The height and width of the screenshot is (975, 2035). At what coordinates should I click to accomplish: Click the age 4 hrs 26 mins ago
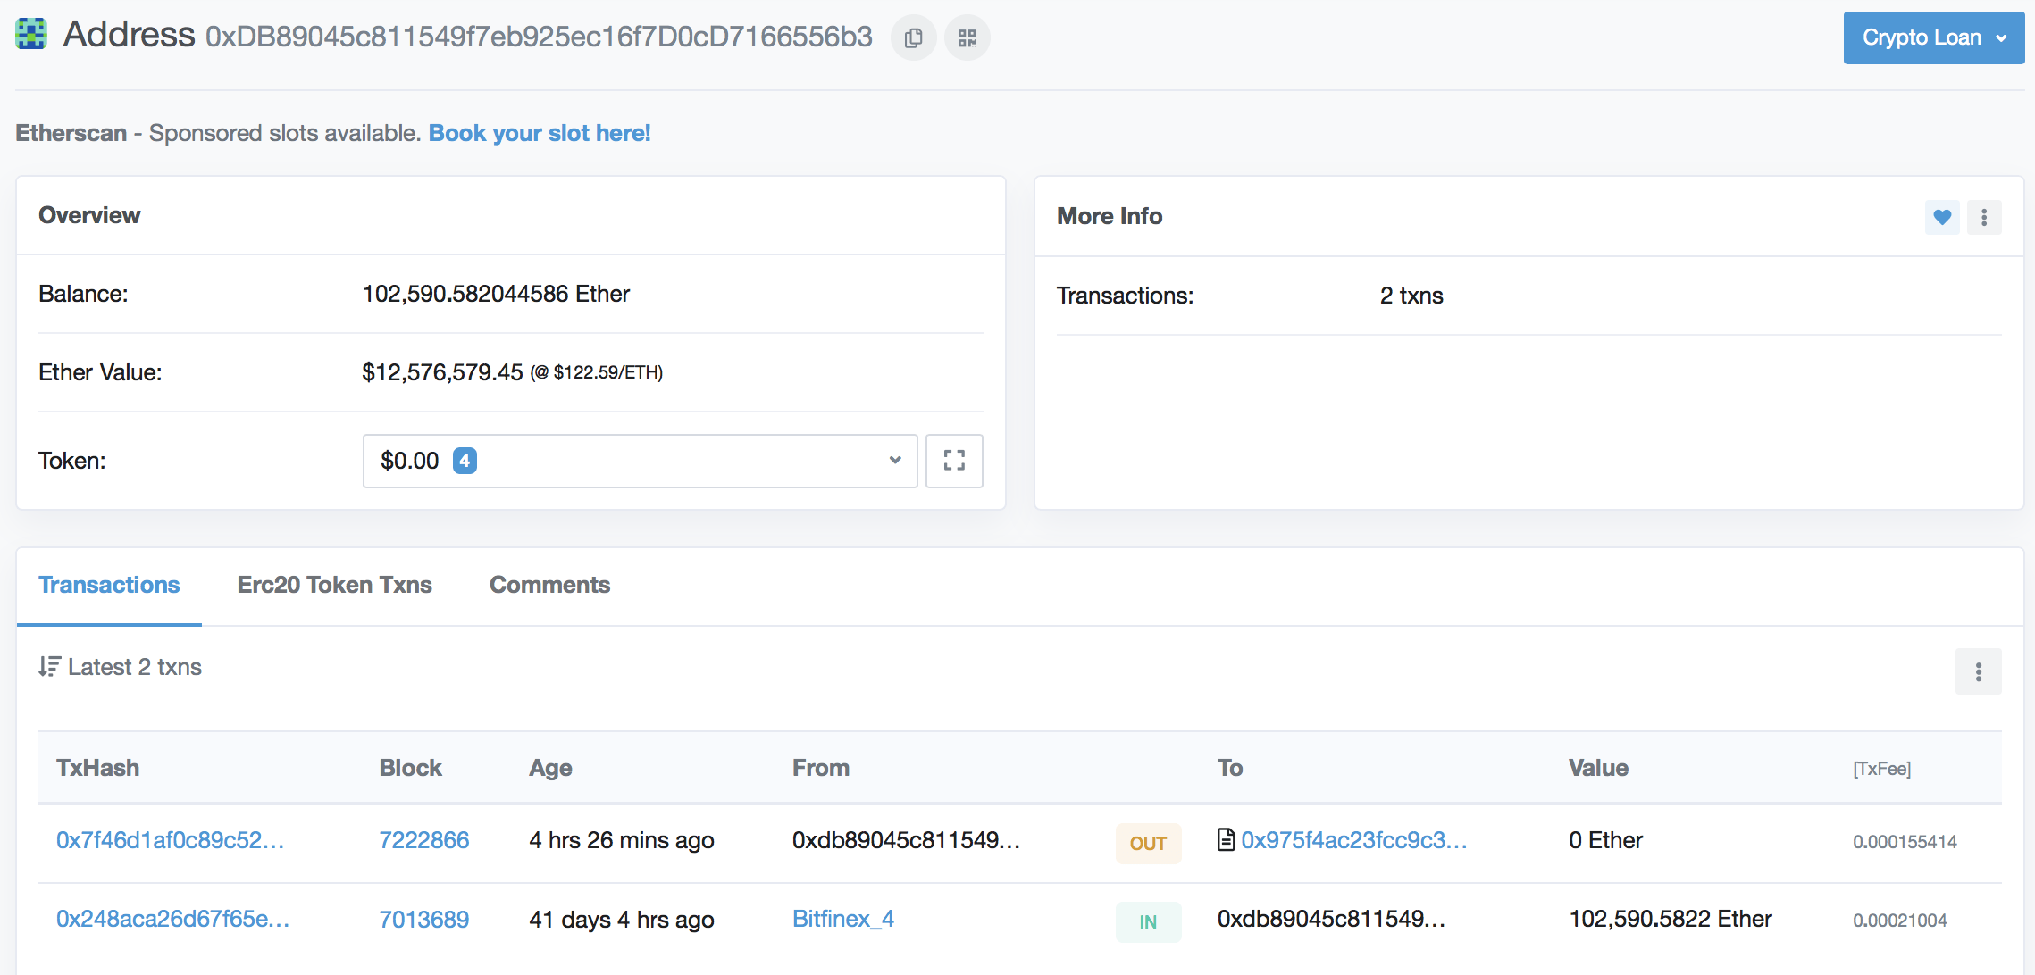click(x=621, y=840)
